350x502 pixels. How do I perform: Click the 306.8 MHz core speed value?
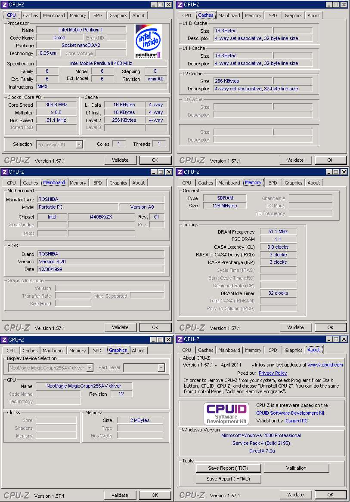[x=56, y=105]
